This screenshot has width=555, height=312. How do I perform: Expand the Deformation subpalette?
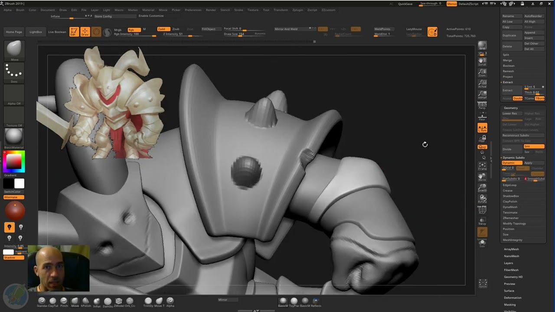point(513,298)
